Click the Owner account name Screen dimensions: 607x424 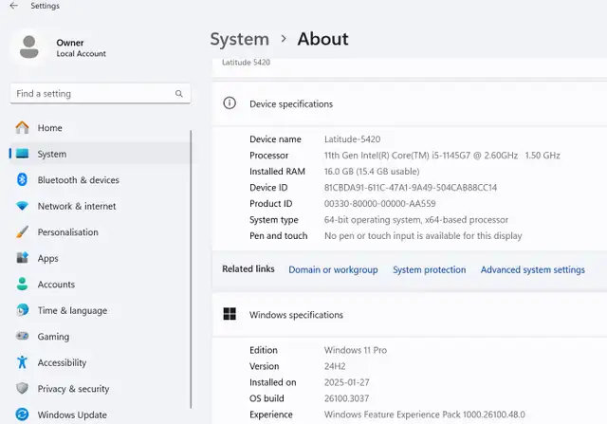70,43
